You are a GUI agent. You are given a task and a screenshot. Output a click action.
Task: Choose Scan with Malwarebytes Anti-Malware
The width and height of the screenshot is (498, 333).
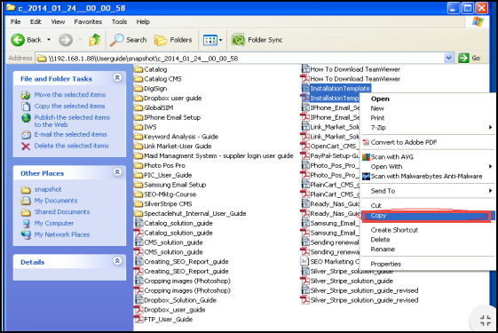428,176
